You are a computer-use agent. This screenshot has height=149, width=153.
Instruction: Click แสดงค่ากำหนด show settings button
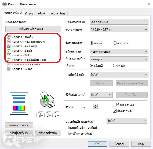coord(19,125)
